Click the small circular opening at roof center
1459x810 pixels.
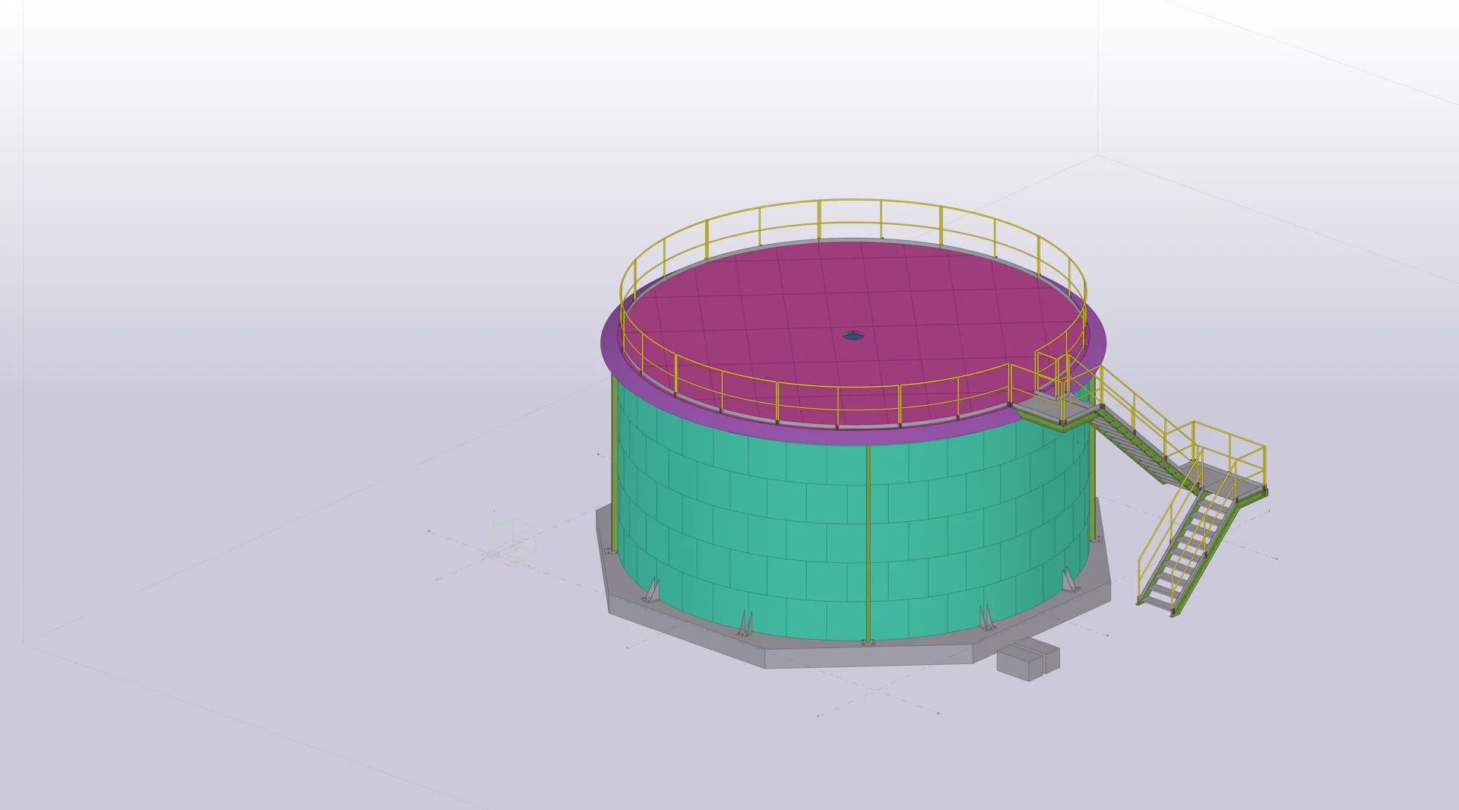click(x=853, y=334)
